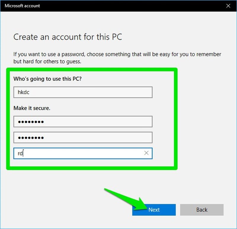Go Back to the previous step
Image resolution: width=237 pixels, height=229 pixels.
pyautogui.click(x=202, y=210)
